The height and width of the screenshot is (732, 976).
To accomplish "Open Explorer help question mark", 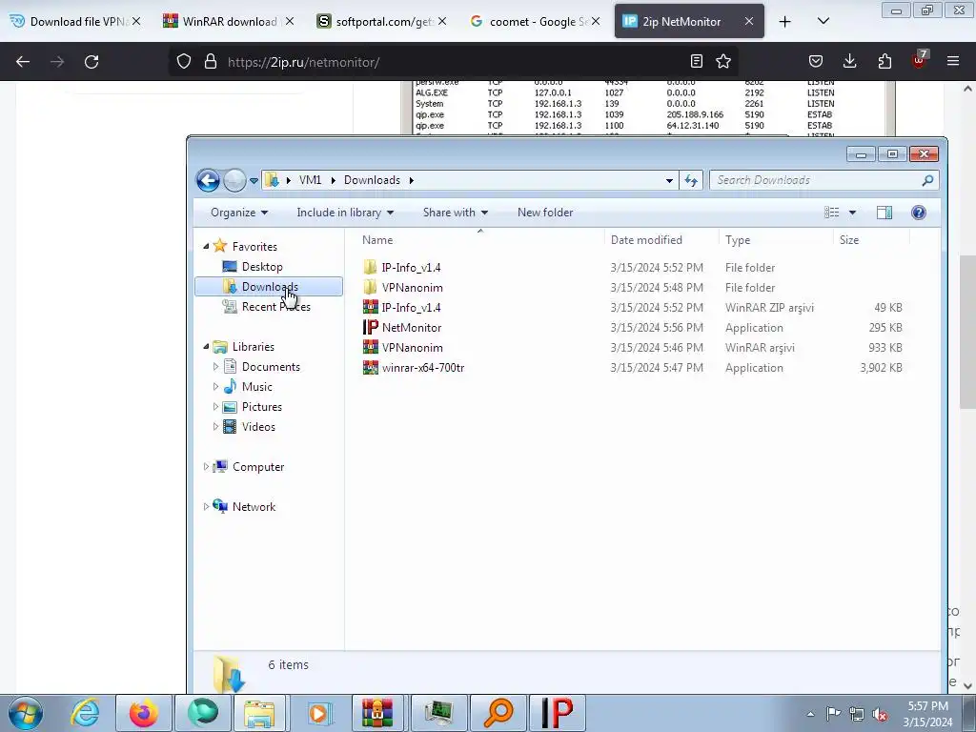I will pyautogui.click(x=919, y=213).
